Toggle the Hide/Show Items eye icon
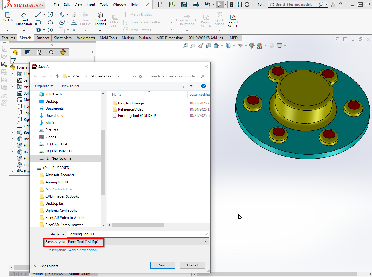 pyautogui.click(x=240, y=46)
